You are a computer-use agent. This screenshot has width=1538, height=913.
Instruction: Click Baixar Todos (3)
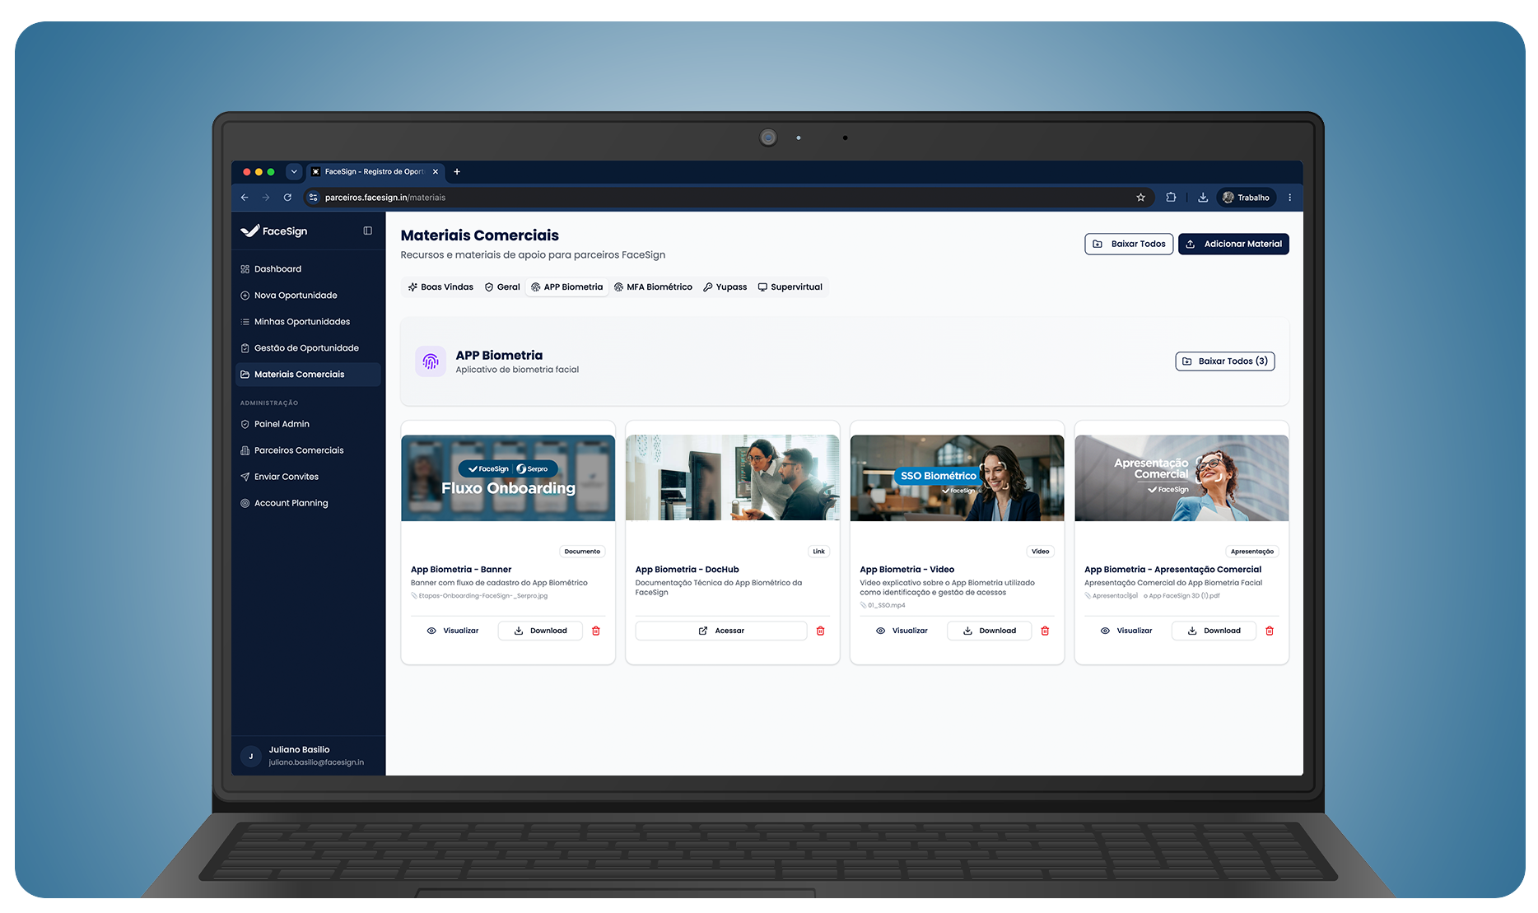(x=1225, y=361)
